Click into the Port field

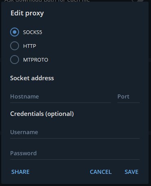point(128,97)
